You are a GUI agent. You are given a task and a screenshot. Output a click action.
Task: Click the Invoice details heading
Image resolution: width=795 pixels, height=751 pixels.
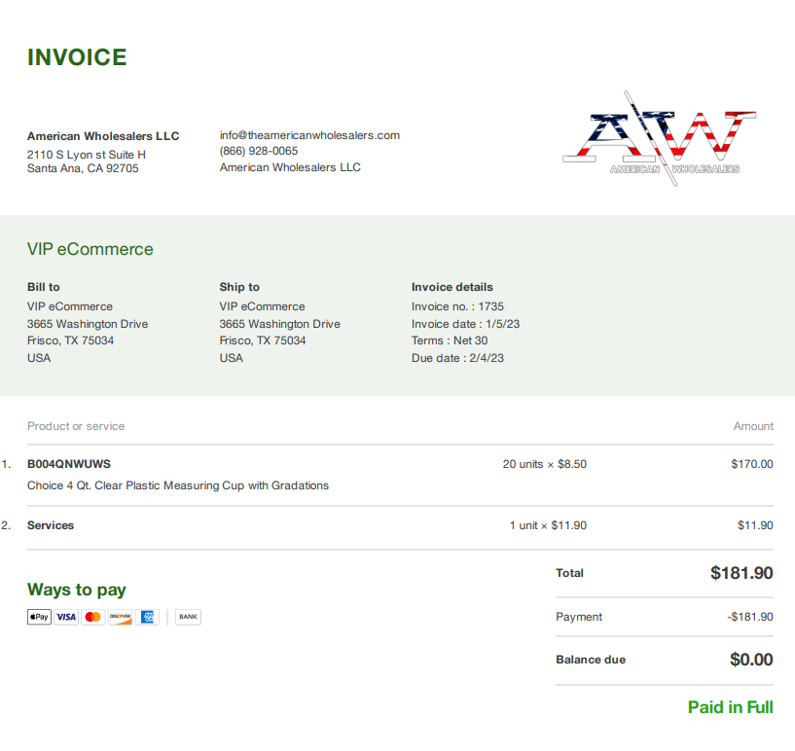452,287
